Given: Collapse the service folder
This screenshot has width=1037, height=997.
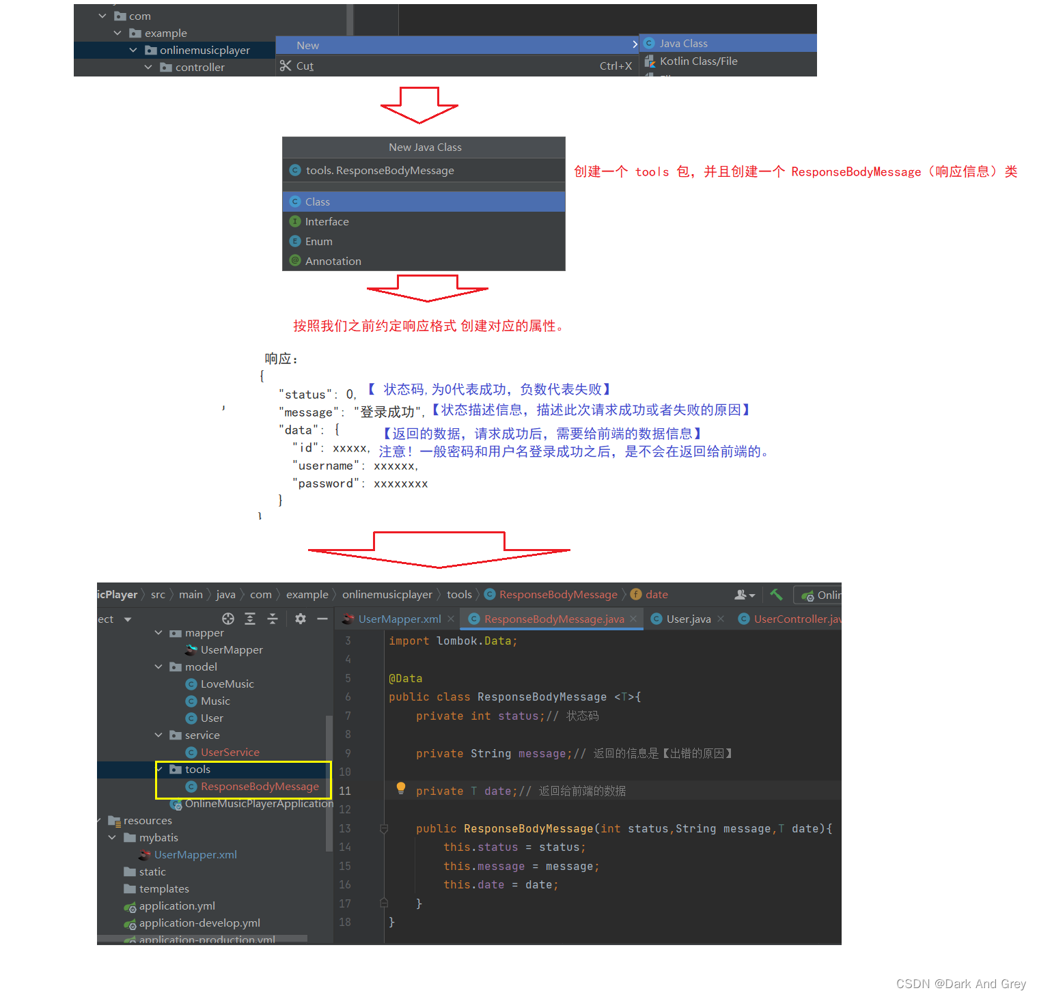Looking at the screenshot, I should (x=158, y=735).
